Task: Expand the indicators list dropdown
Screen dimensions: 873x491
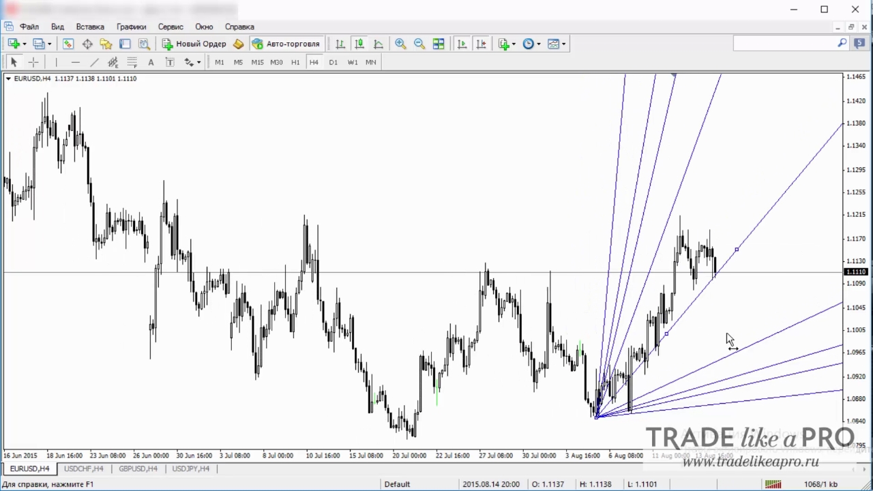Action: click(514, 44)
